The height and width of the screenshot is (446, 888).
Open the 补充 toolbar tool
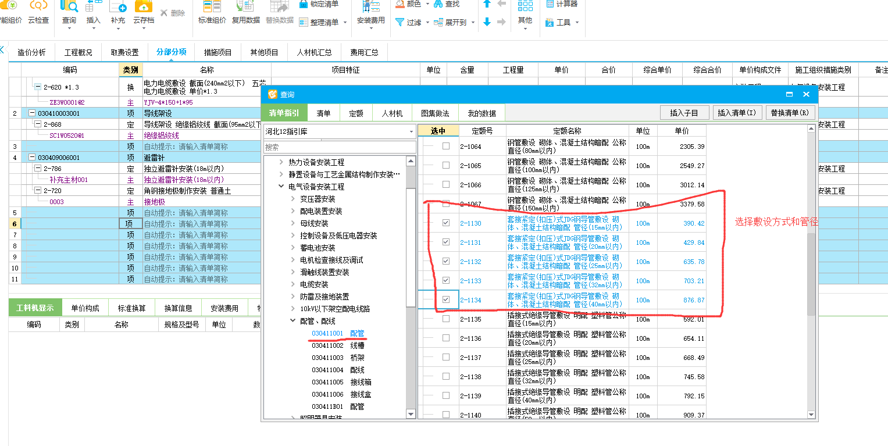pos(117,13)
